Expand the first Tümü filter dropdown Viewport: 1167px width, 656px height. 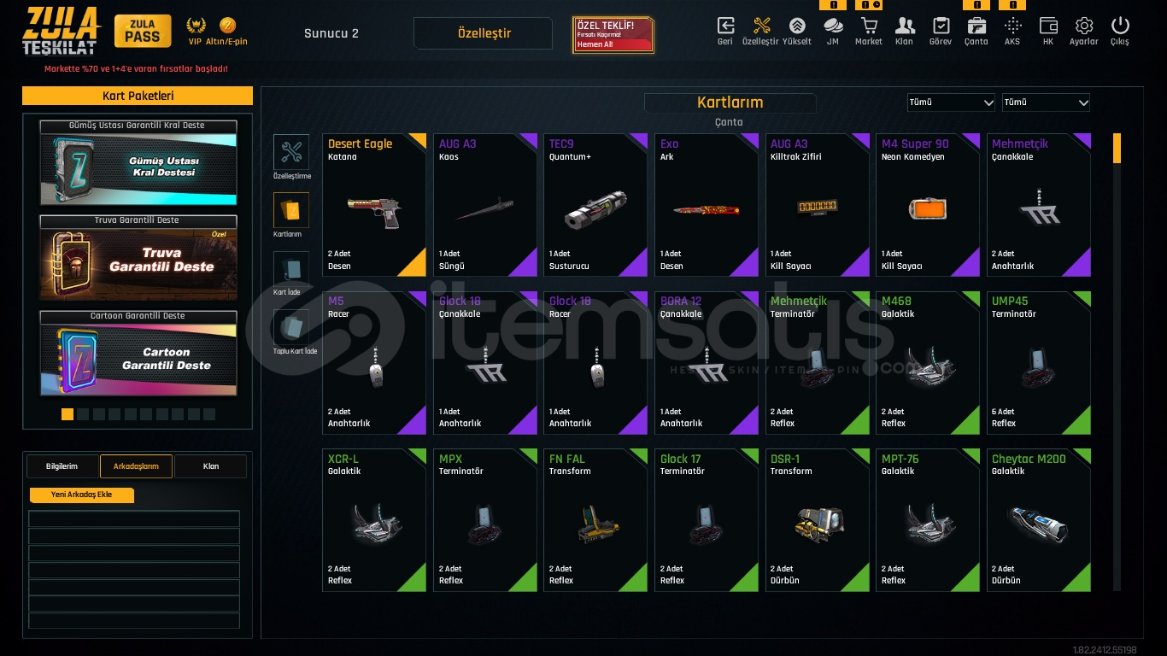951,102
